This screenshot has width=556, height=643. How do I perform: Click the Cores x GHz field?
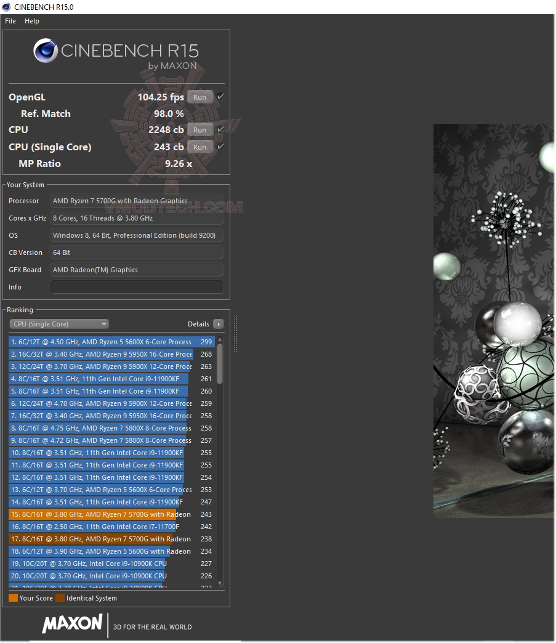137,218
